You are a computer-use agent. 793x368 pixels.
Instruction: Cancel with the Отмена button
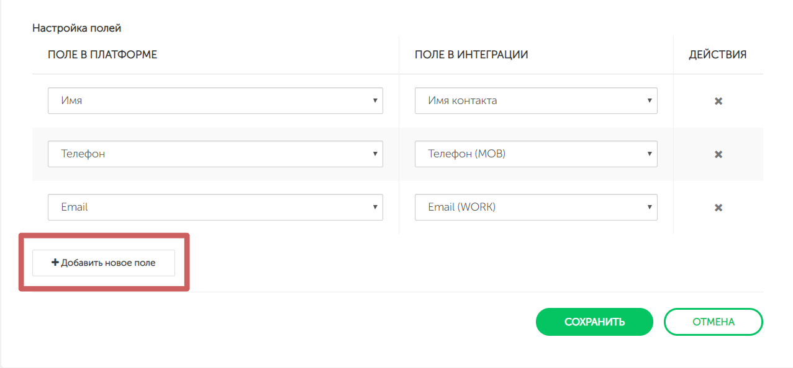tap(713, 322)
